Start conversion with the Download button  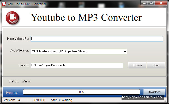[154, 92]
